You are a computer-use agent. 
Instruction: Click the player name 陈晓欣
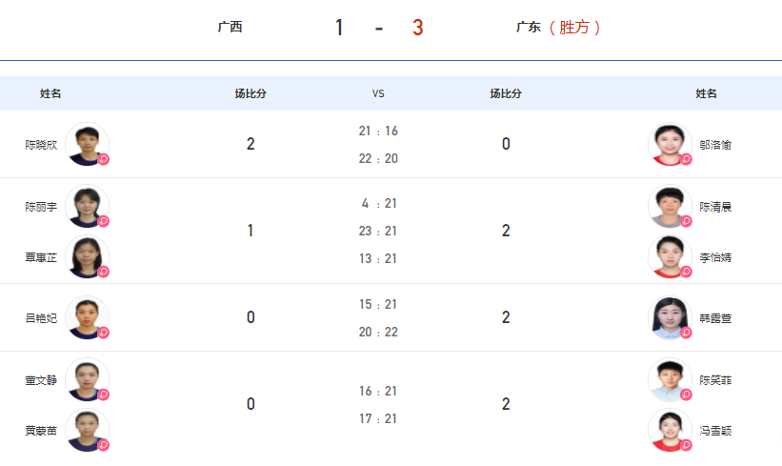pos(41,145)
